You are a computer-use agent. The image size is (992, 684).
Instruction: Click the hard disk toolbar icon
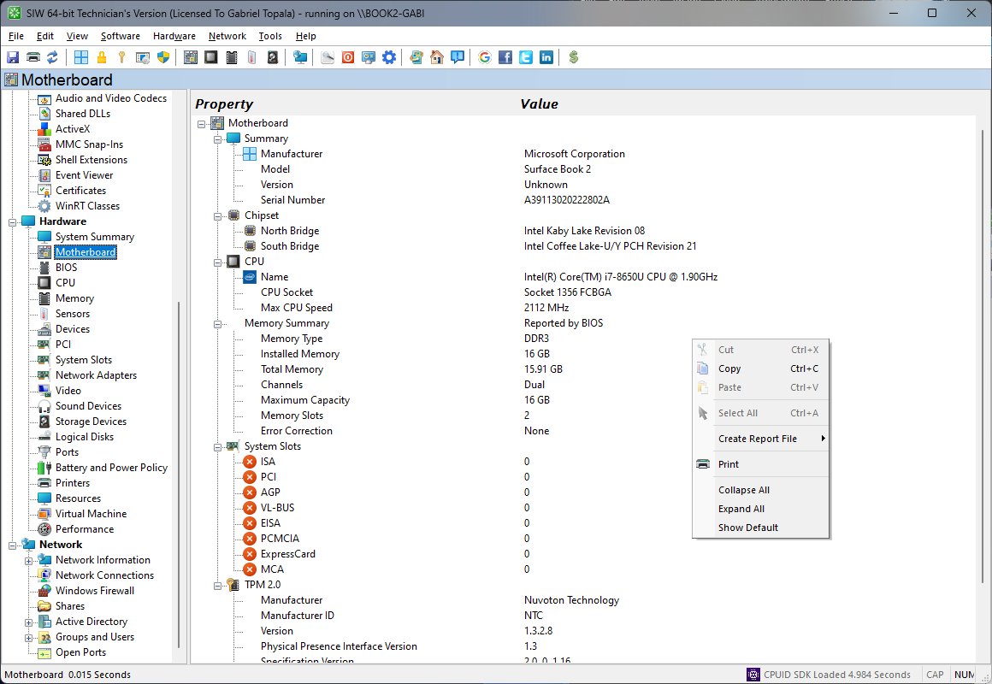pos(273,57)
